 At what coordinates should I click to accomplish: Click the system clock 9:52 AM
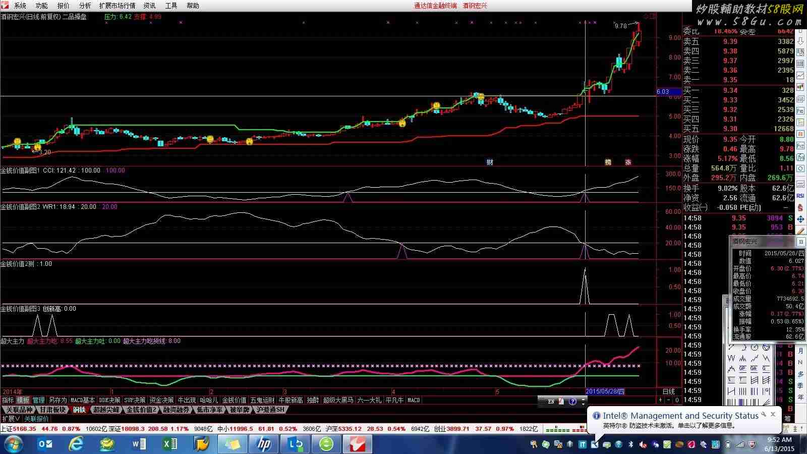pyautogui.click(x=779, y=439)
